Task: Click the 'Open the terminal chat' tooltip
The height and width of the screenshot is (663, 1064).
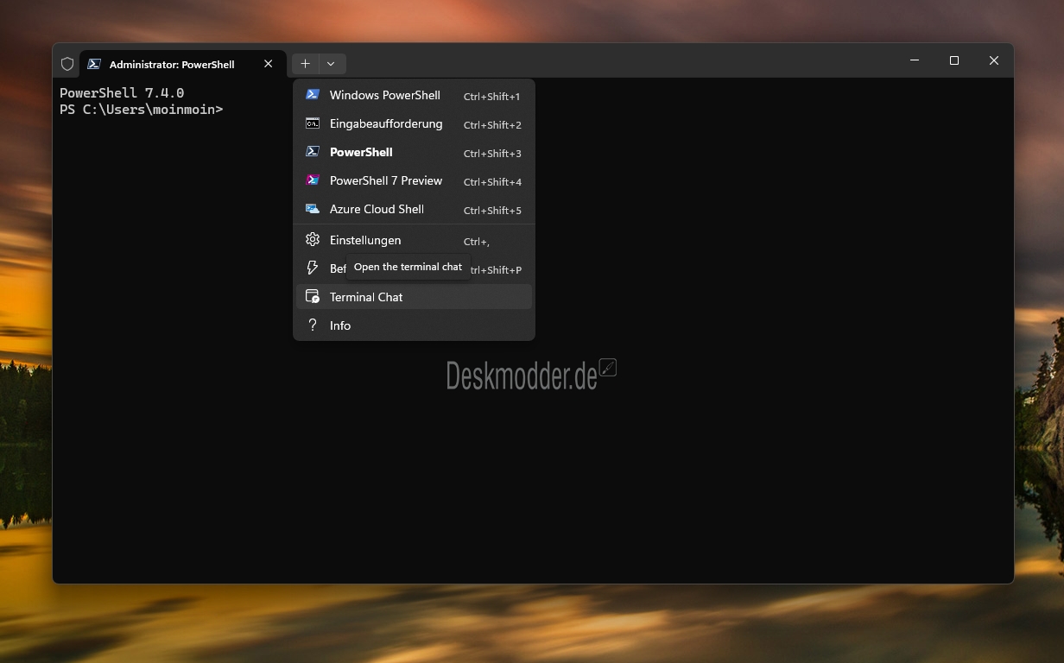Action: [408, 267]
